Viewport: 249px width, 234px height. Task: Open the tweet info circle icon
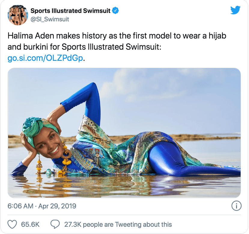click(x=236, y=206)
